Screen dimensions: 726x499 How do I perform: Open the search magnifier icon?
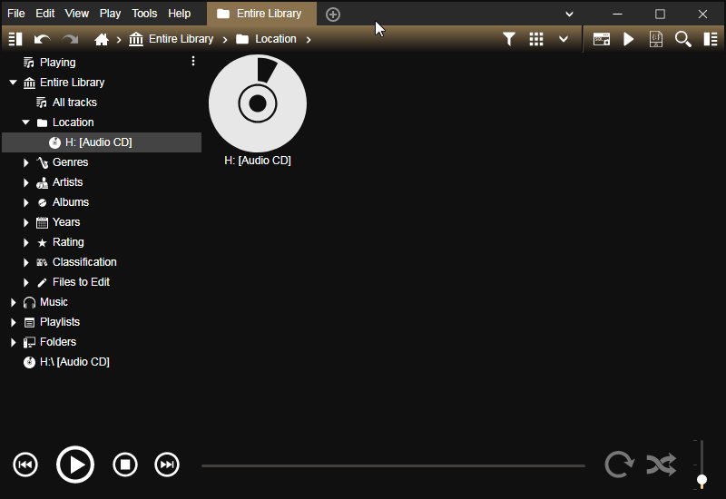click(x=683, y=39)
